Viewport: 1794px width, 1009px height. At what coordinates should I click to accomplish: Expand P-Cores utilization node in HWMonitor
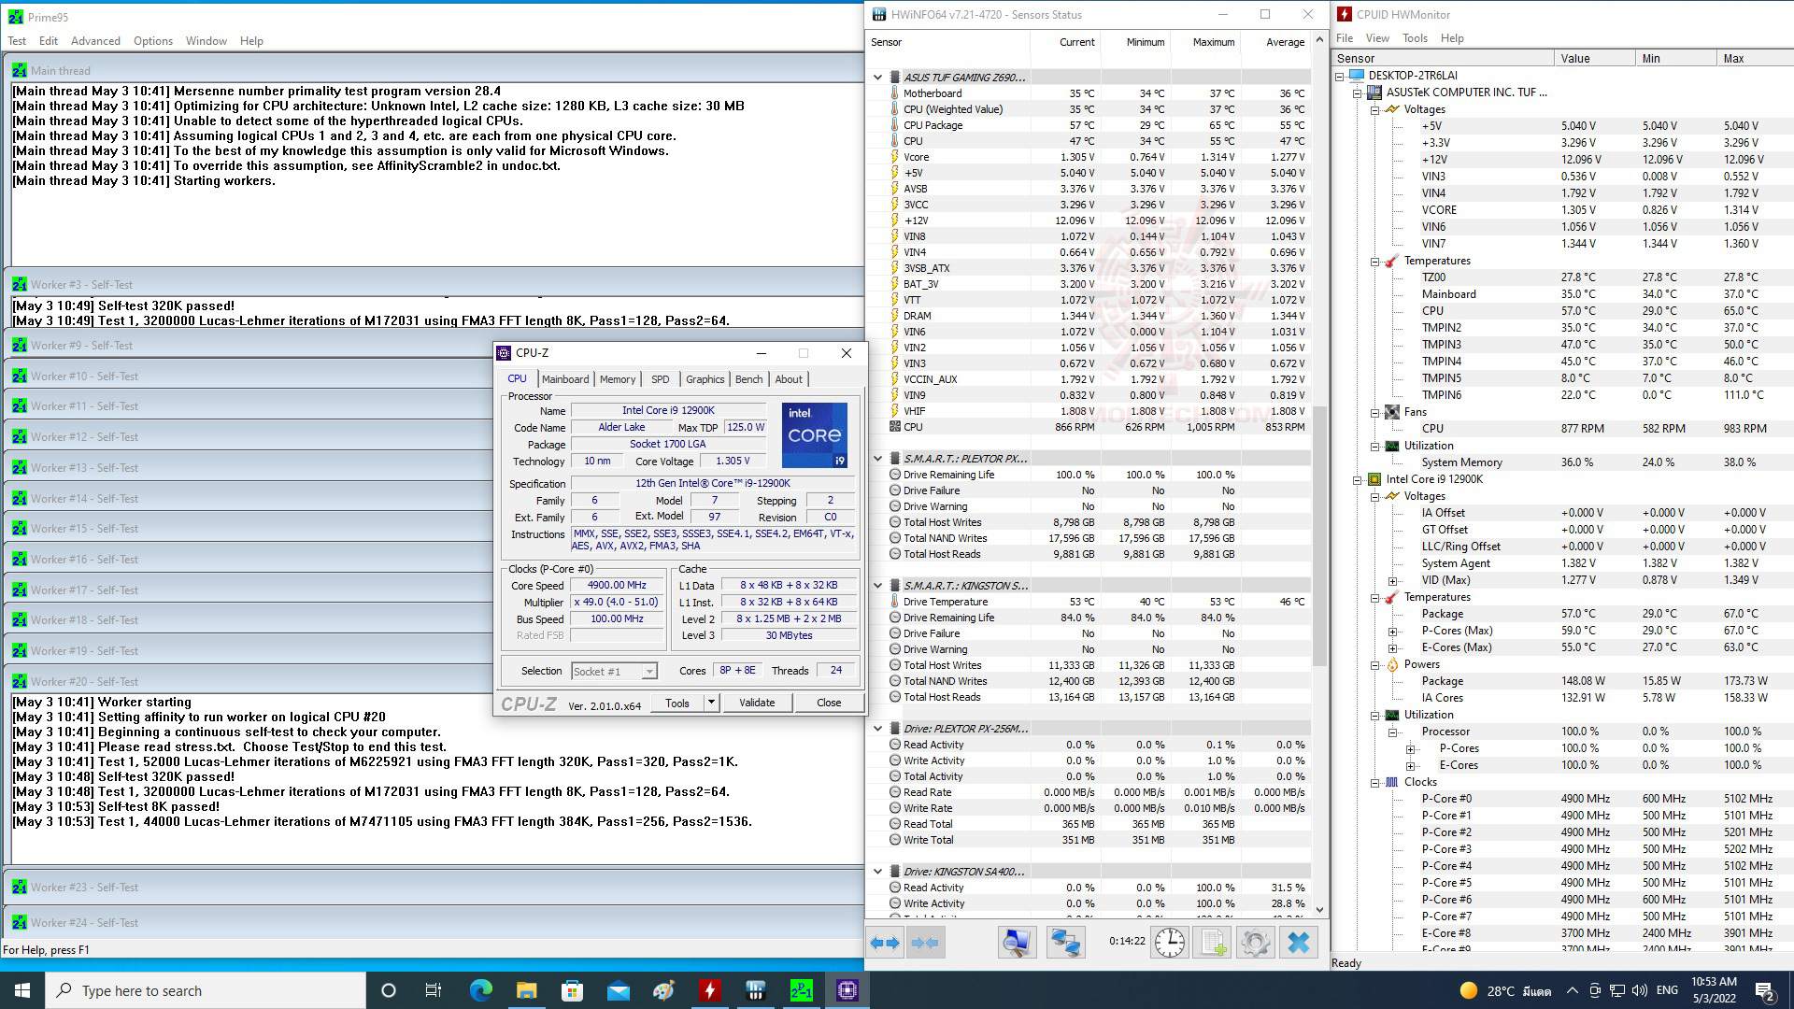coord(1410,748)
